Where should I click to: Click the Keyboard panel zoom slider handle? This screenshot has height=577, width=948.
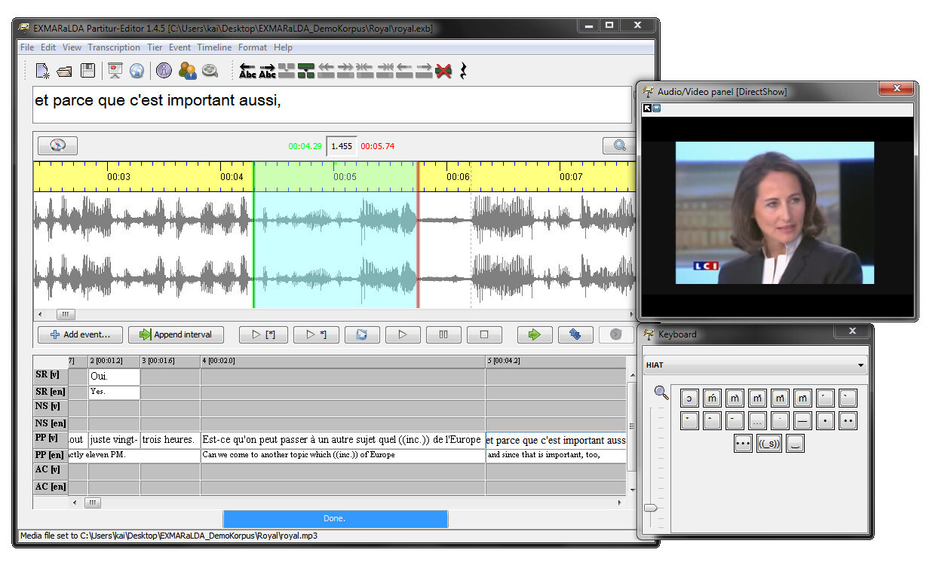point(651,508)
